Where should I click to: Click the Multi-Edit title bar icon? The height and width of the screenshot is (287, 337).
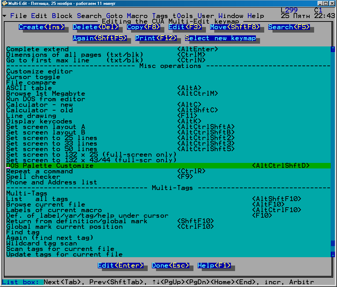point(4,3)
